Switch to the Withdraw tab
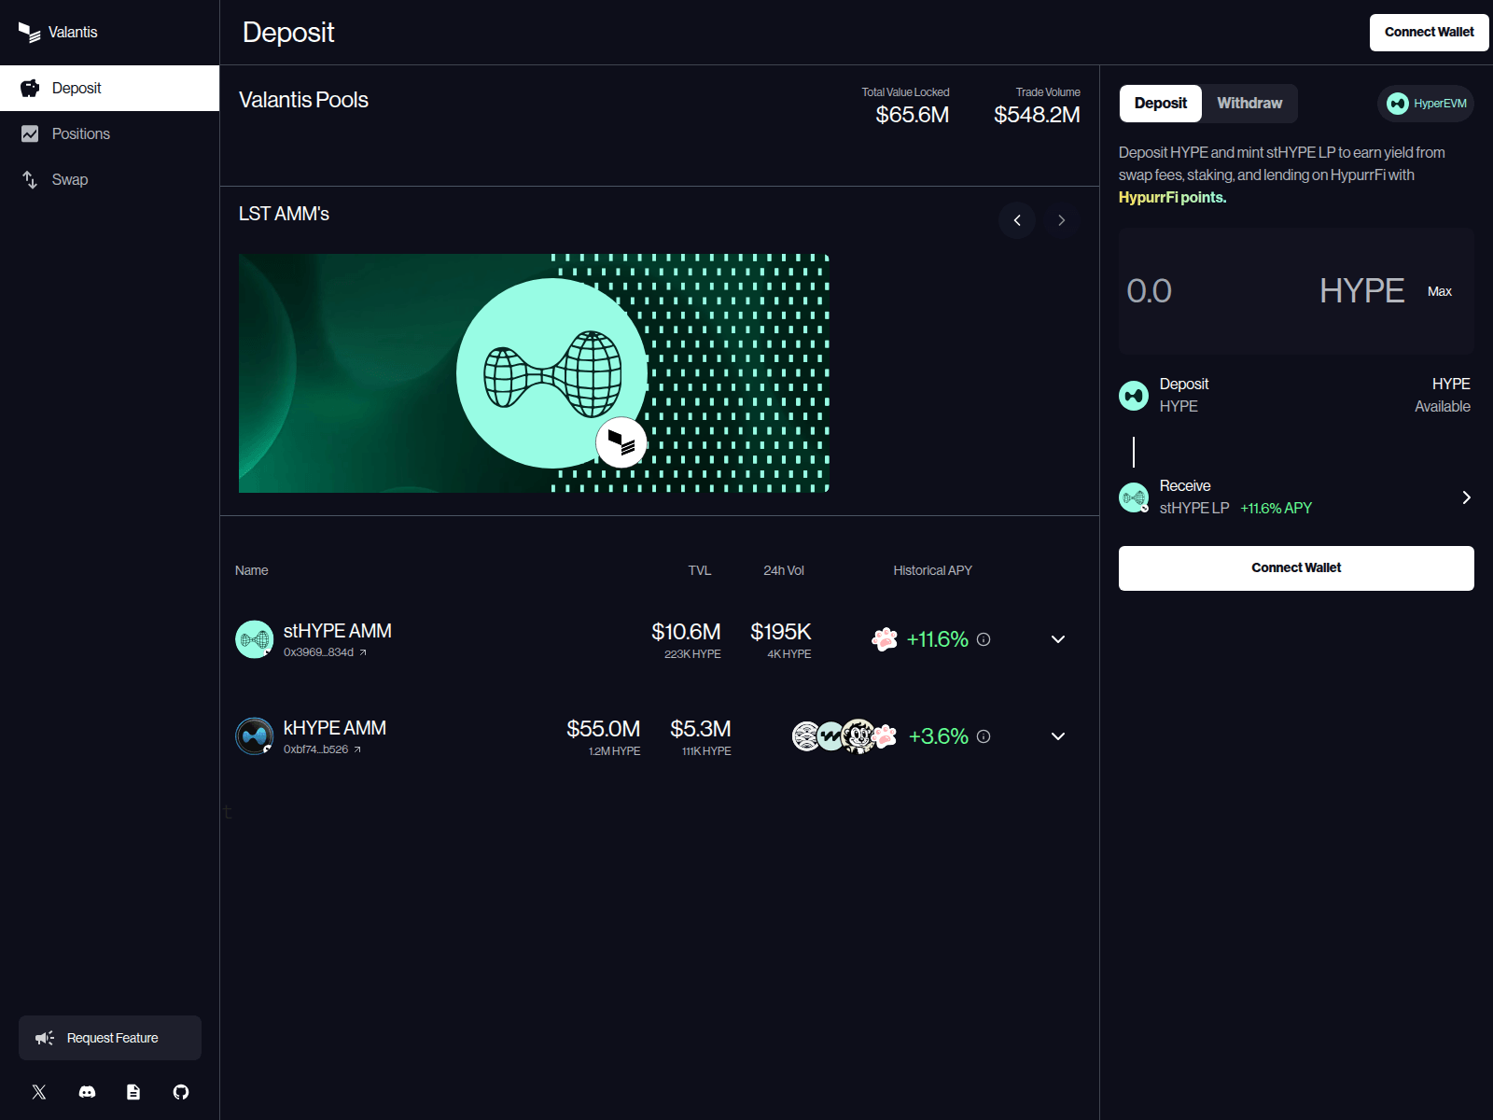This screenshot has width=1493, height=1120. pyautogui.click(x=1249, y=104)
